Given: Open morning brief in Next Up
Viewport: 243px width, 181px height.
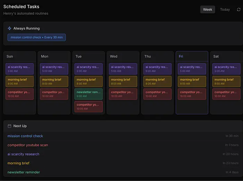Looking at the screenshot, I should (x=18, y=163).
